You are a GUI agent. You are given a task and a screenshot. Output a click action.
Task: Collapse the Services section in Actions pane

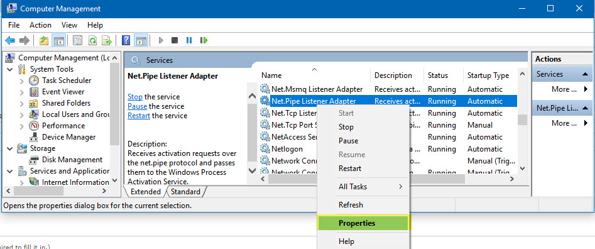[584, 74]
